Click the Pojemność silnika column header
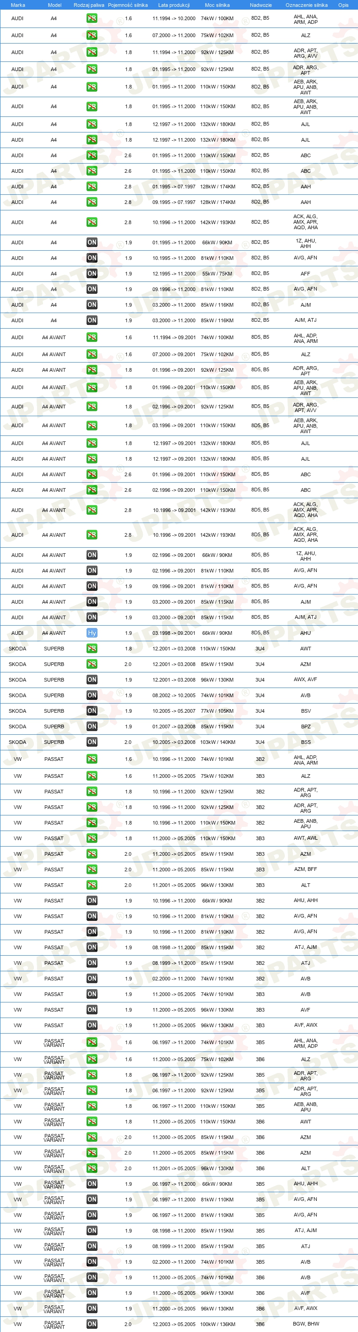Viewport: 358px width, 1332px height. point(128,5)
